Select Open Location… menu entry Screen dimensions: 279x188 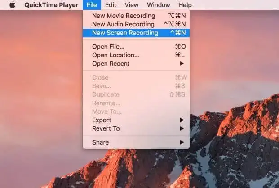(x=136, y=55)
